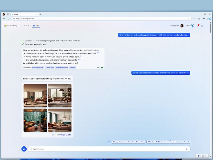
Task: Click the microphone icon in message box
Action: point(186,149)
